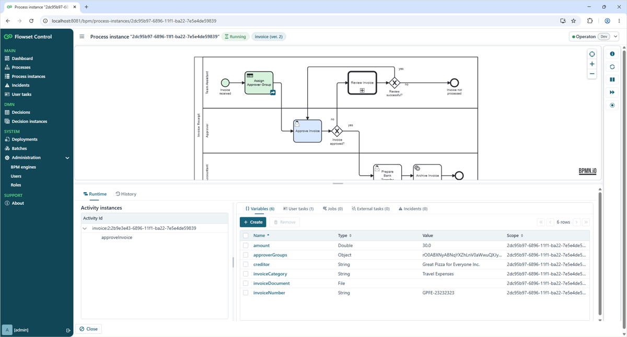The image size is (627, 337).
Task: Select approveInvoice activity instance
Action: [117, 238]
